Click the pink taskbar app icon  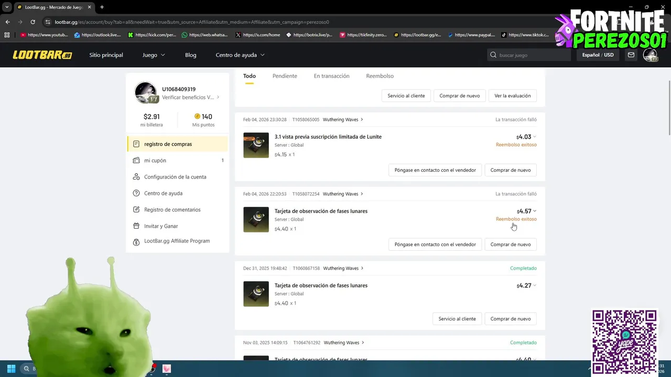[167, 369]
